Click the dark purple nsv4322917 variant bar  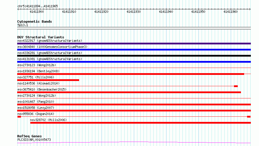pos(134,44)
